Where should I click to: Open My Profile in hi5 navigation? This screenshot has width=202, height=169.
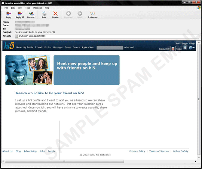28,47
